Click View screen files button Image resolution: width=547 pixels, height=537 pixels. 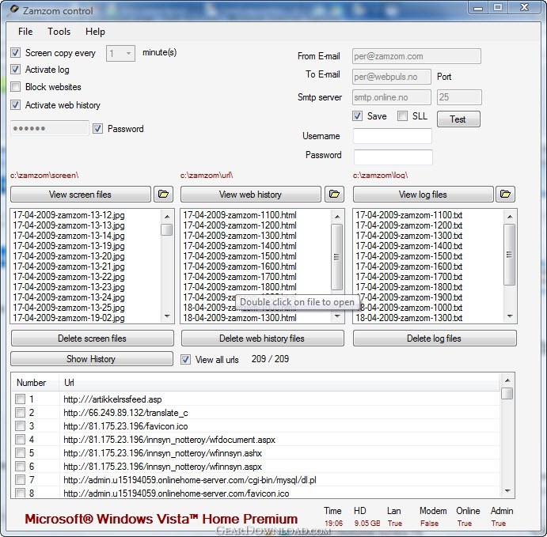click(81, 194)
